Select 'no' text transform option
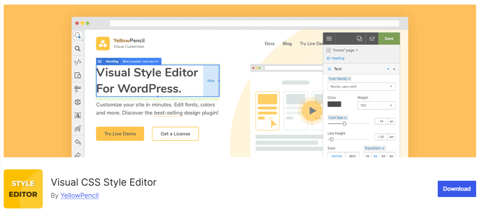This screenshot has height=212, width=480. pos(368,155)
